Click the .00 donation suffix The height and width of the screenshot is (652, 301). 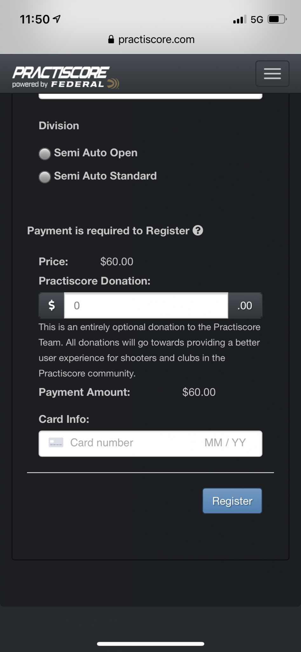pyautogui.click(x=245, y=305)
